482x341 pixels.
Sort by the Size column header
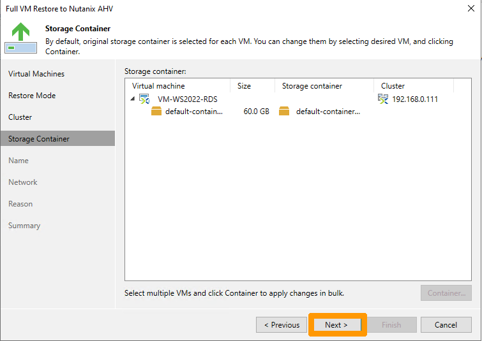click(x=252, y=86)
